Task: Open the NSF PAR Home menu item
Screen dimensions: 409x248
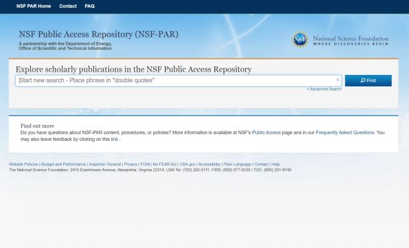Action: pyautogui.click(x=34, y=6)
